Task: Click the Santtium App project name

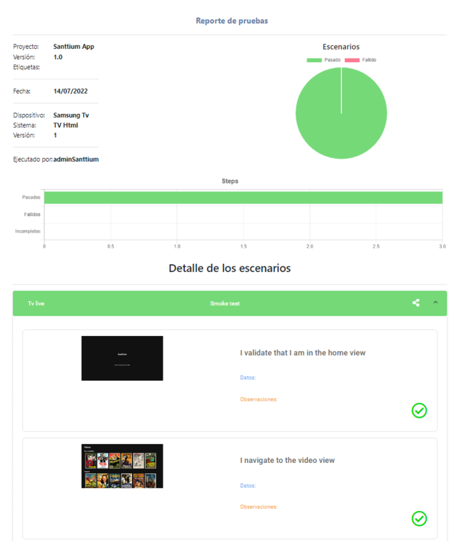Action: (x=74, y=46)
